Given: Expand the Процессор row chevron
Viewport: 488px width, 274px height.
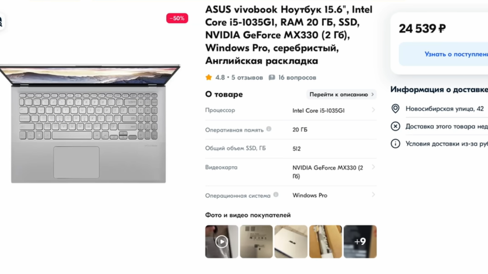Looking at the screenshot, I should pyautogui.click(x=373, y=110).
